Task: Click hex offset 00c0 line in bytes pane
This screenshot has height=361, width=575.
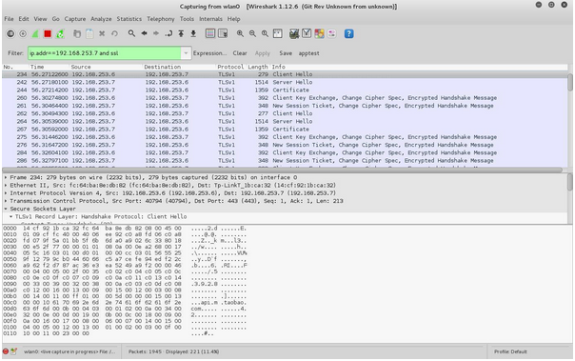Action: [125, 303]
